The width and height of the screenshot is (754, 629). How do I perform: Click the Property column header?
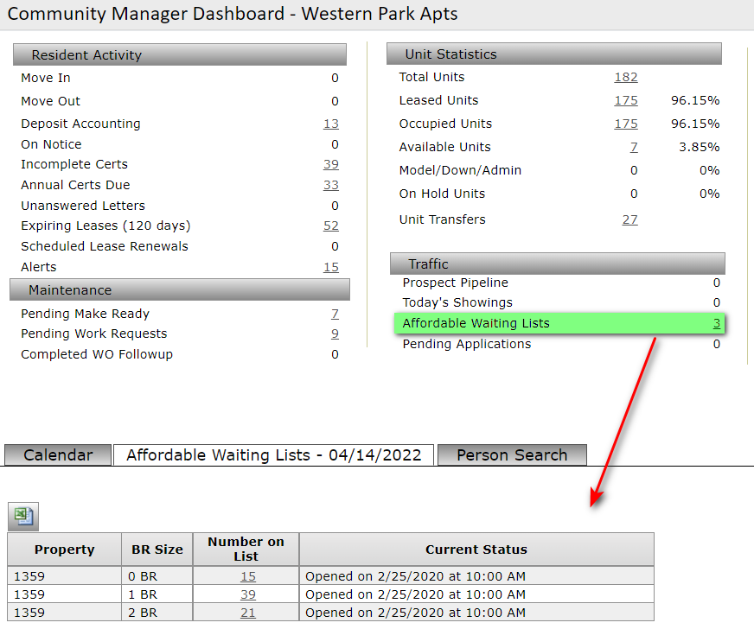pos(65,550)
